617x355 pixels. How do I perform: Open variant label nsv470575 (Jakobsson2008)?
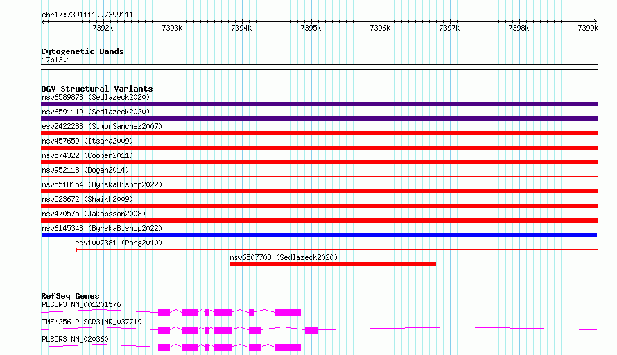[x=94, y=214]
